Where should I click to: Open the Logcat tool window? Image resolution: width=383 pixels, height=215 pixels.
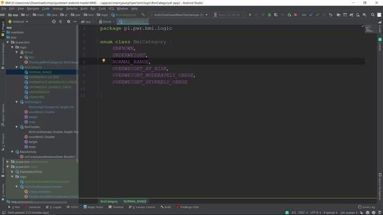(54, 207)
